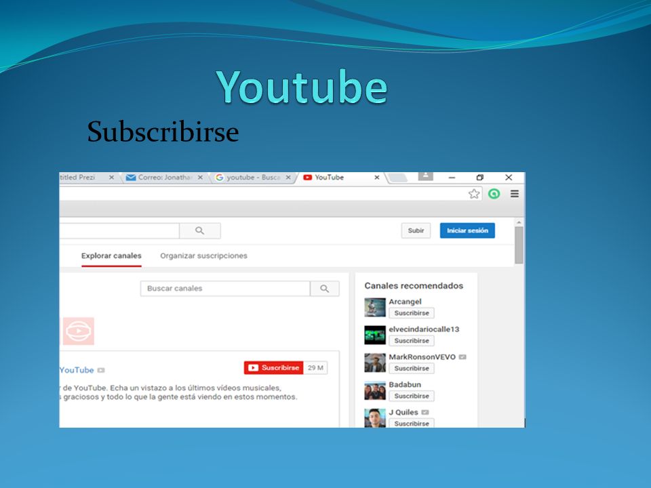
Task: Open the YouTube channel title link
Action: point(77,370)
